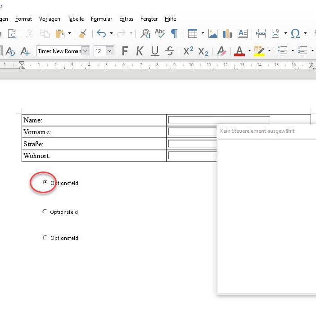
Task: Expand the highlighting color arrow
Action: click(269, 50)
